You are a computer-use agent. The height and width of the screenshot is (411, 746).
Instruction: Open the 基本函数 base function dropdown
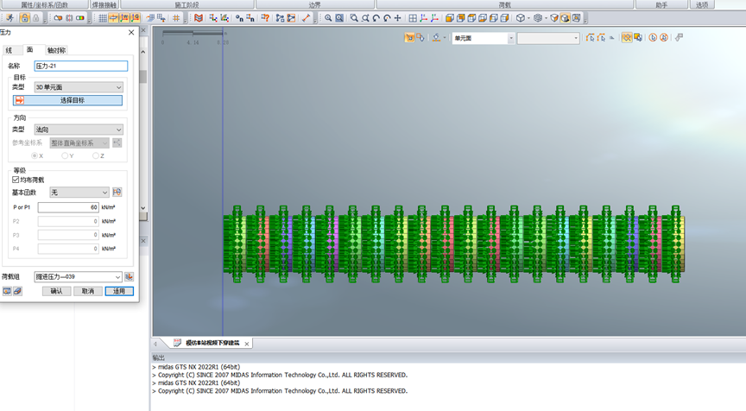click(79, 193)
